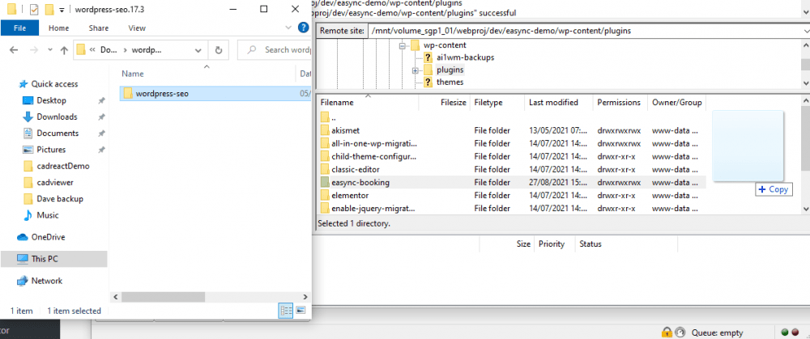Switch to large icons view in status bar
810x339 pixels.
coord(301,310)
